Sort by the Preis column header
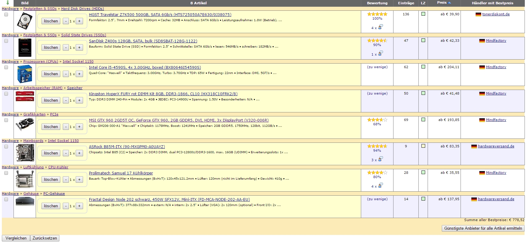Viewport: 527px width, 242px height. pos(442,3)
